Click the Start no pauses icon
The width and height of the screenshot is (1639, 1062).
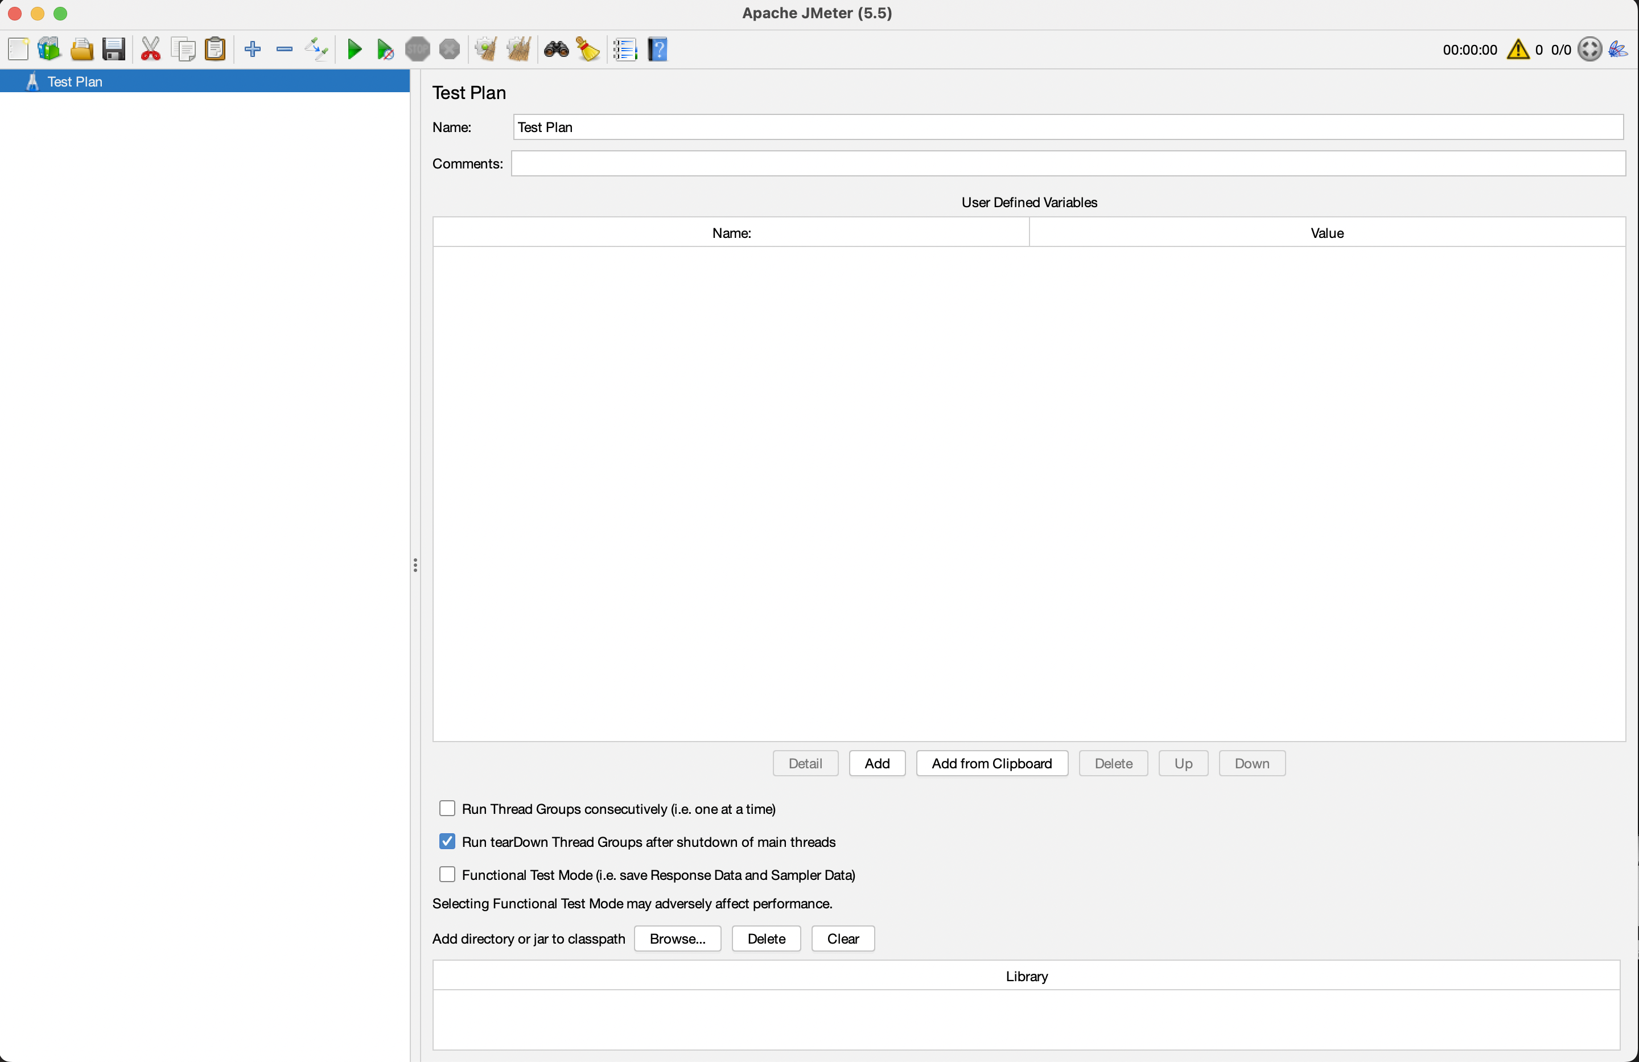click(385, 50)
